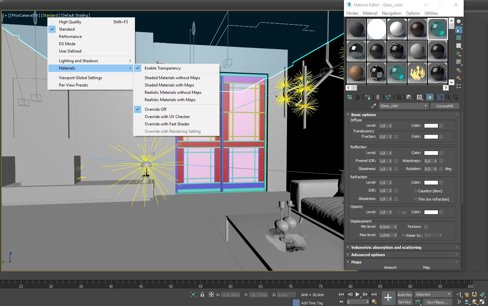Click Assign Material to Selection icon
The image size is (488, 306).
tap(368, 97)
